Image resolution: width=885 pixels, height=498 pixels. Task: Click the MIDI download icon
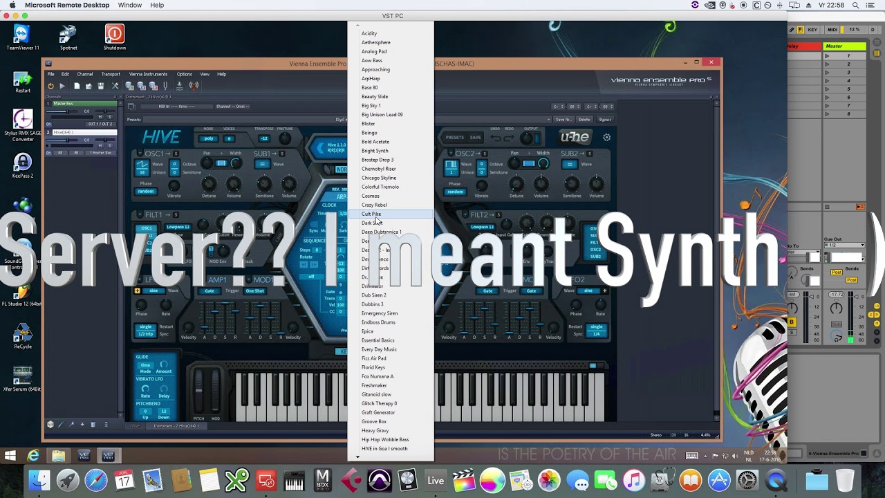click(x=180, y=86)
